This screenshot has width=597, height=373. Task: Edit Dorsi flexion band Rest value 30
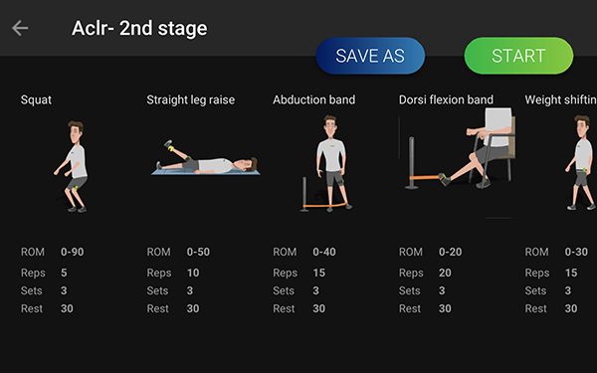[445, 308]
